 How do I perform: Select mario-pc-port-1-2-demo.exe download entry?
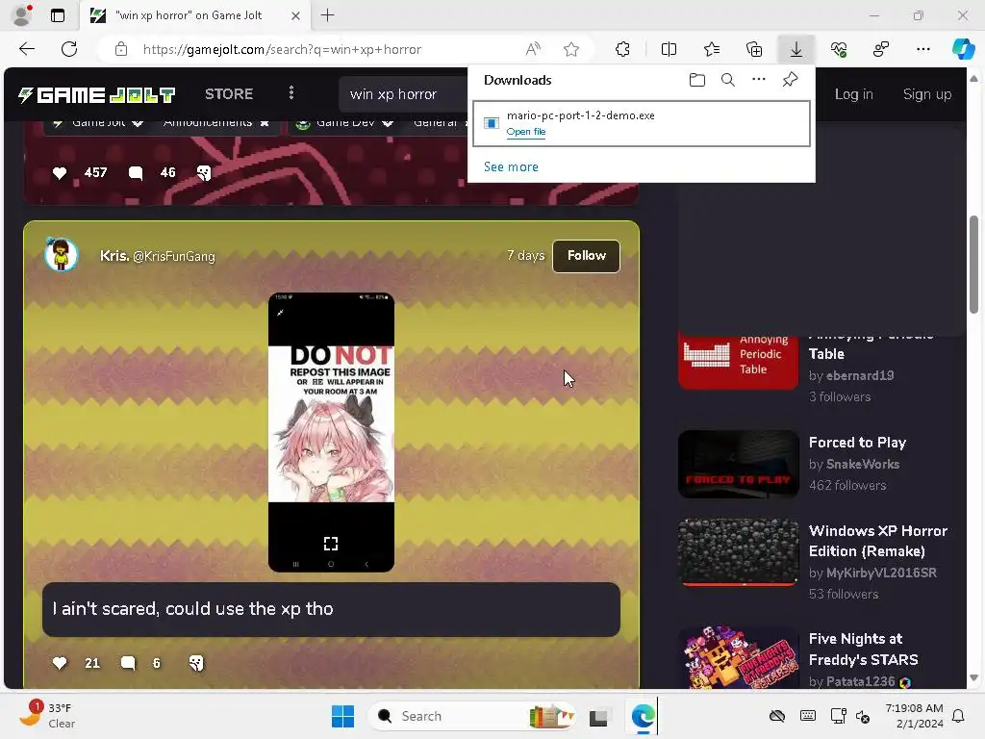click(x=642, y=124)
